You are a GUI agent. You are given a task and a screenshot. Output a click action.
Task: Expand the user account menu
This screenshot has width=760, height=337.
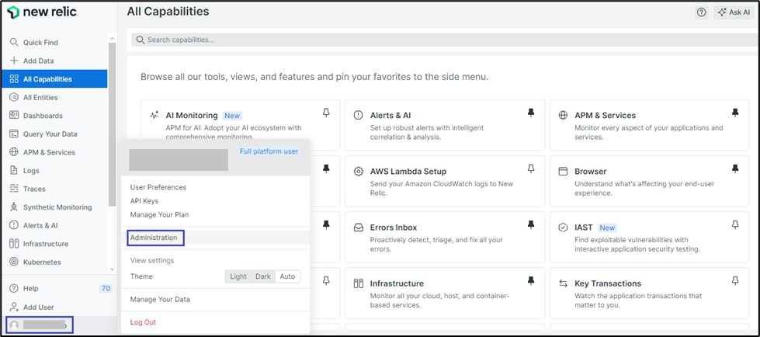click(39, 325)
